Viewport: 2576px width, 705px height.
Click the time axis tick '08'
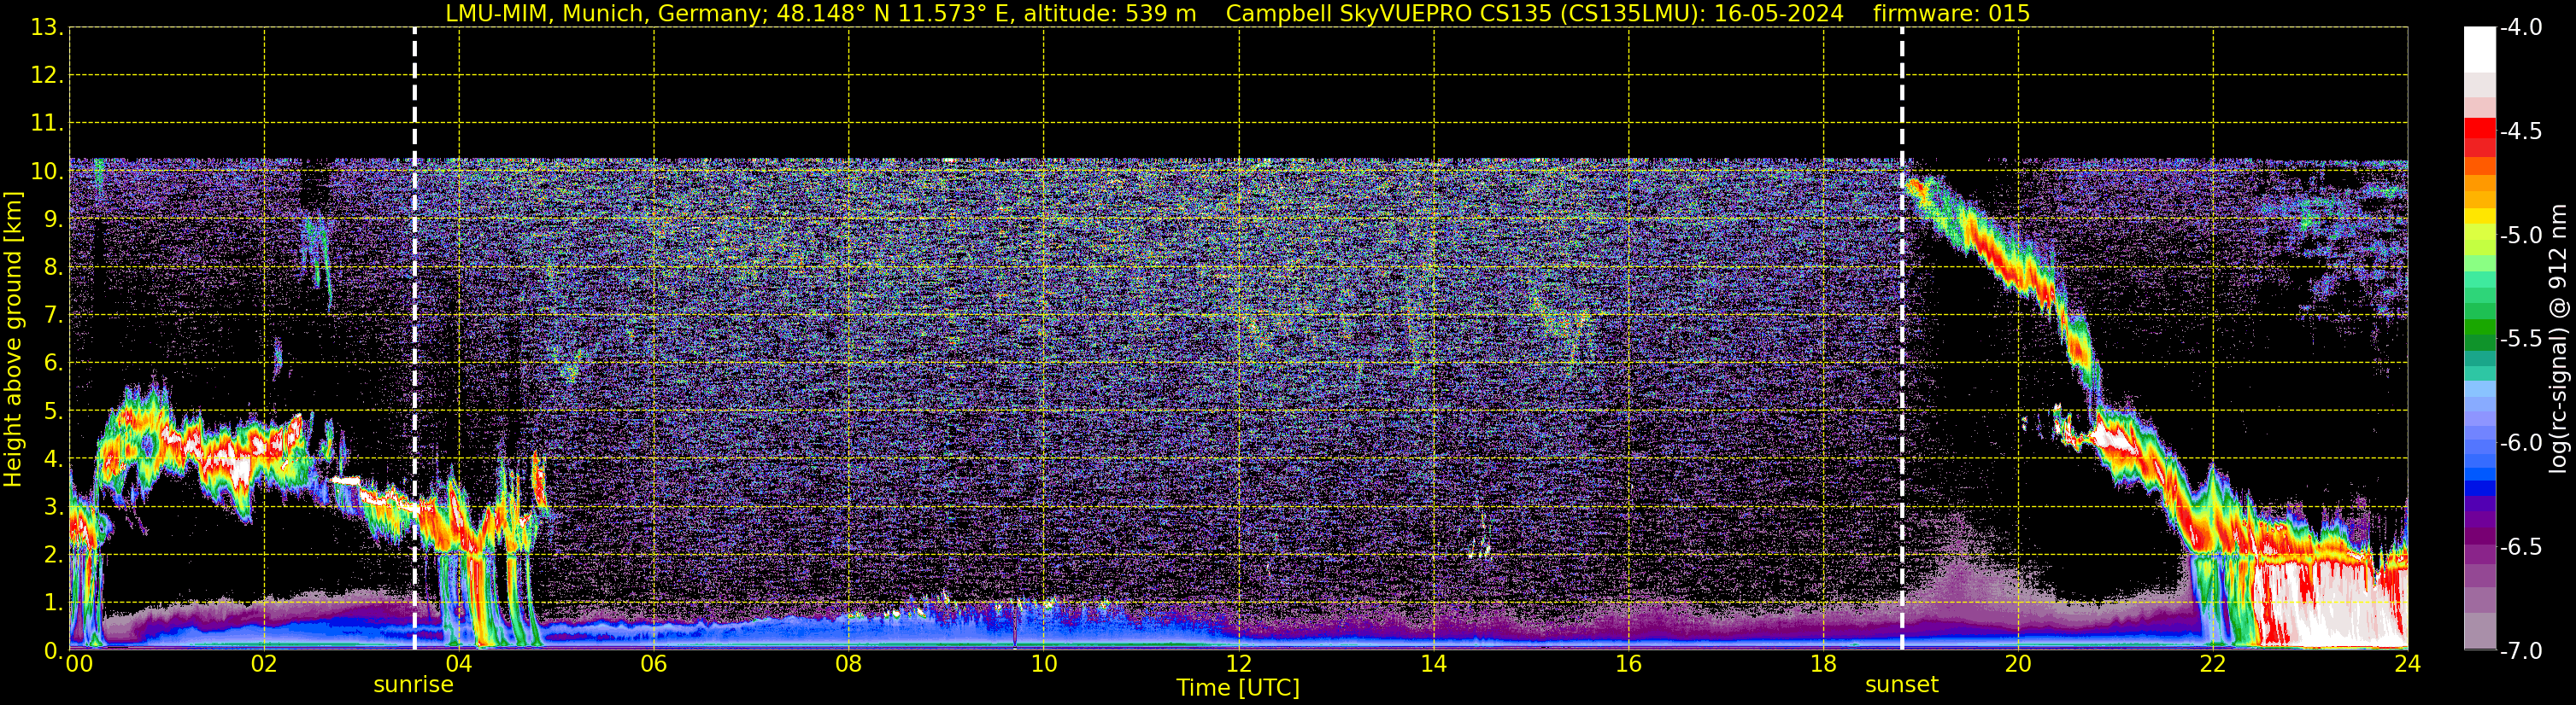849,665
